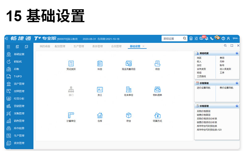Image resolution: width=244 pixels, height=151 pixels.
Task: Open the notification bell icon
Action: click(x=207, y=39)
